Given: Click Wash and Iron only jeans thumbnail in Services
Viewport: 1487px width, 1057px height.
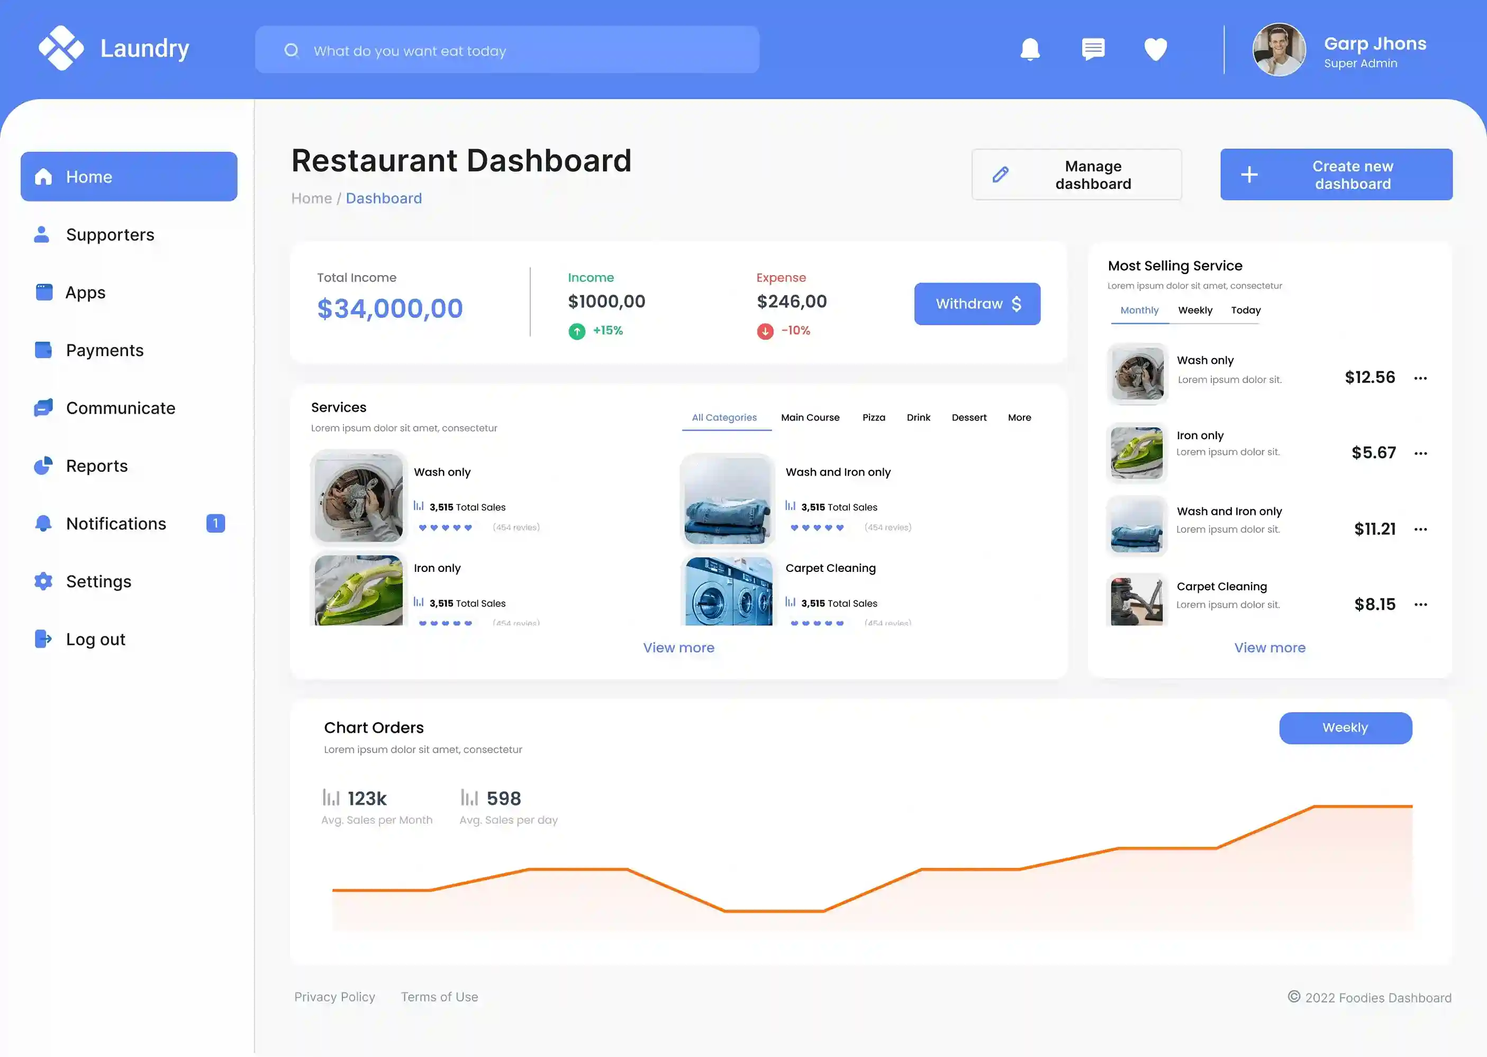Looking at the screenshot, I should pos(728,500).
